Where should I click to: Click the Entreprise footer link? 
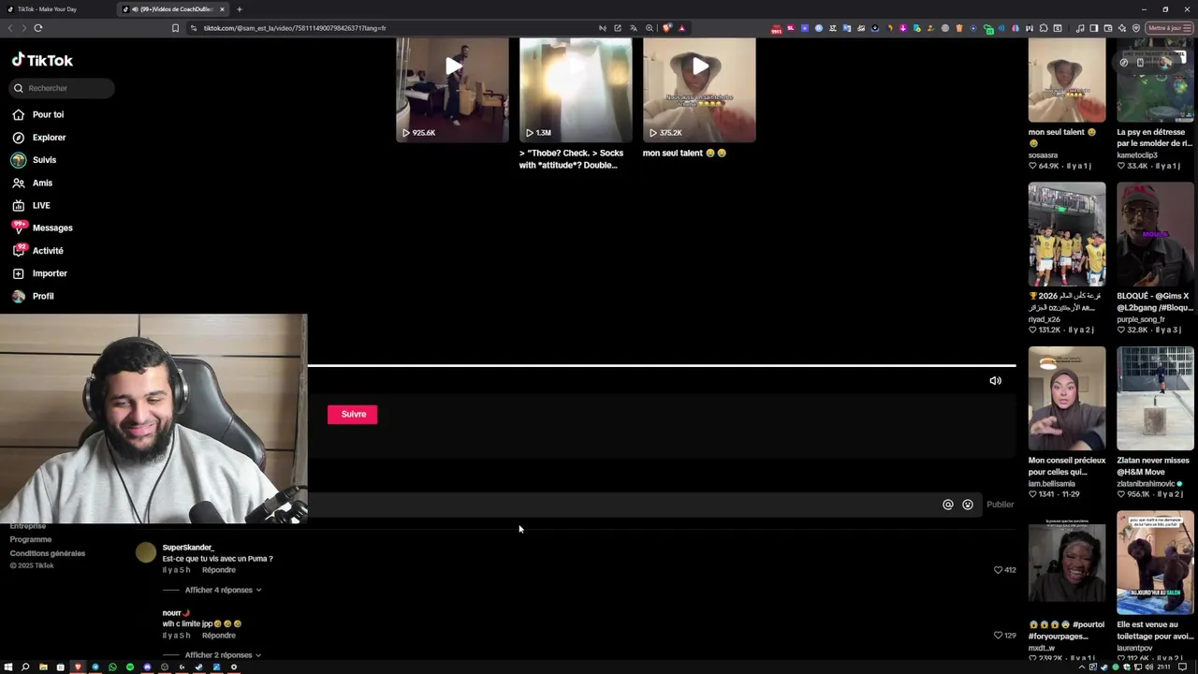click(28, 526)
